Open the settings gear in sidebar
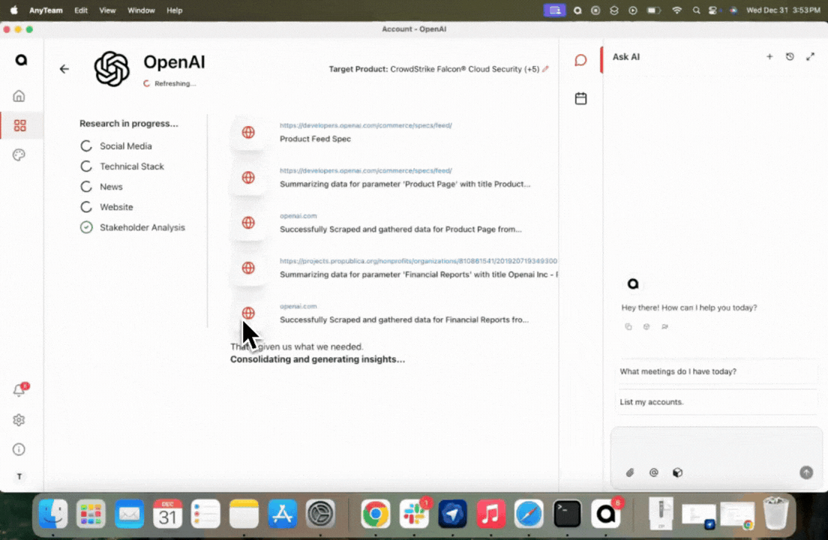Viewport: 828px width, 540px height. click(19, 420)
